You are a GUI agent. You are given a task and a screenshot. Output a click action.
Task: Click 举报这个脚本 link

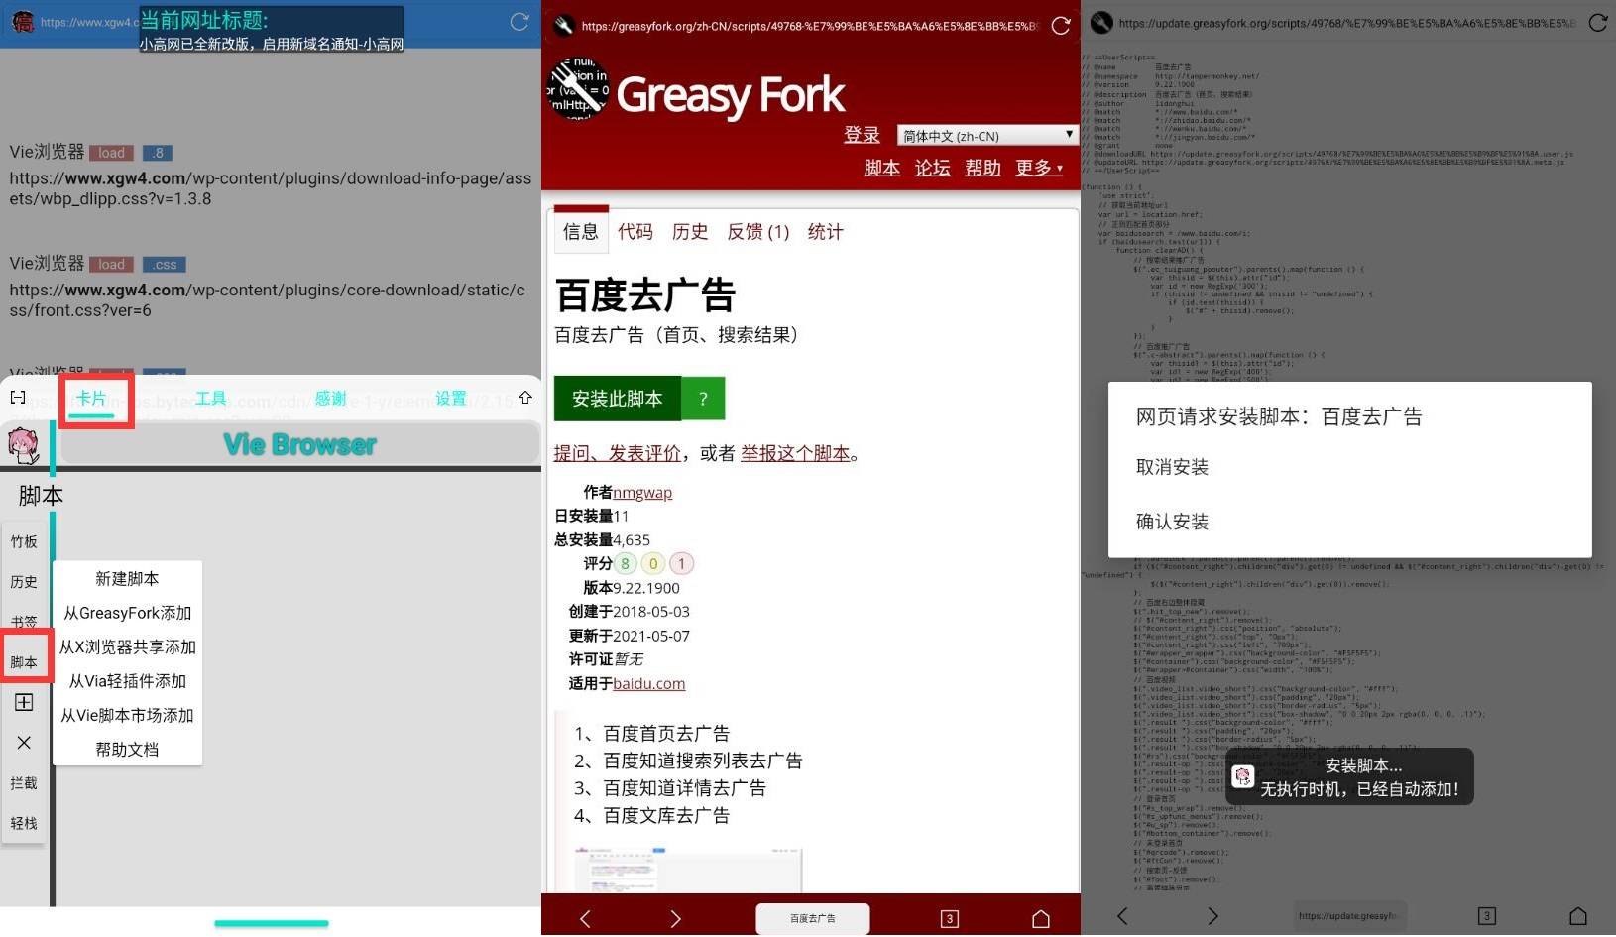tap(795, 453)
